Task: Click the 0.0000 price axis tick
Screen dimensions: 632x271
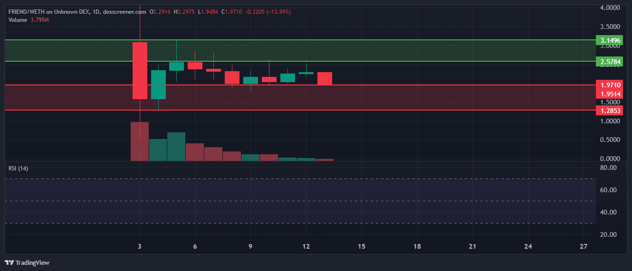Action: [x=610, y=159]
